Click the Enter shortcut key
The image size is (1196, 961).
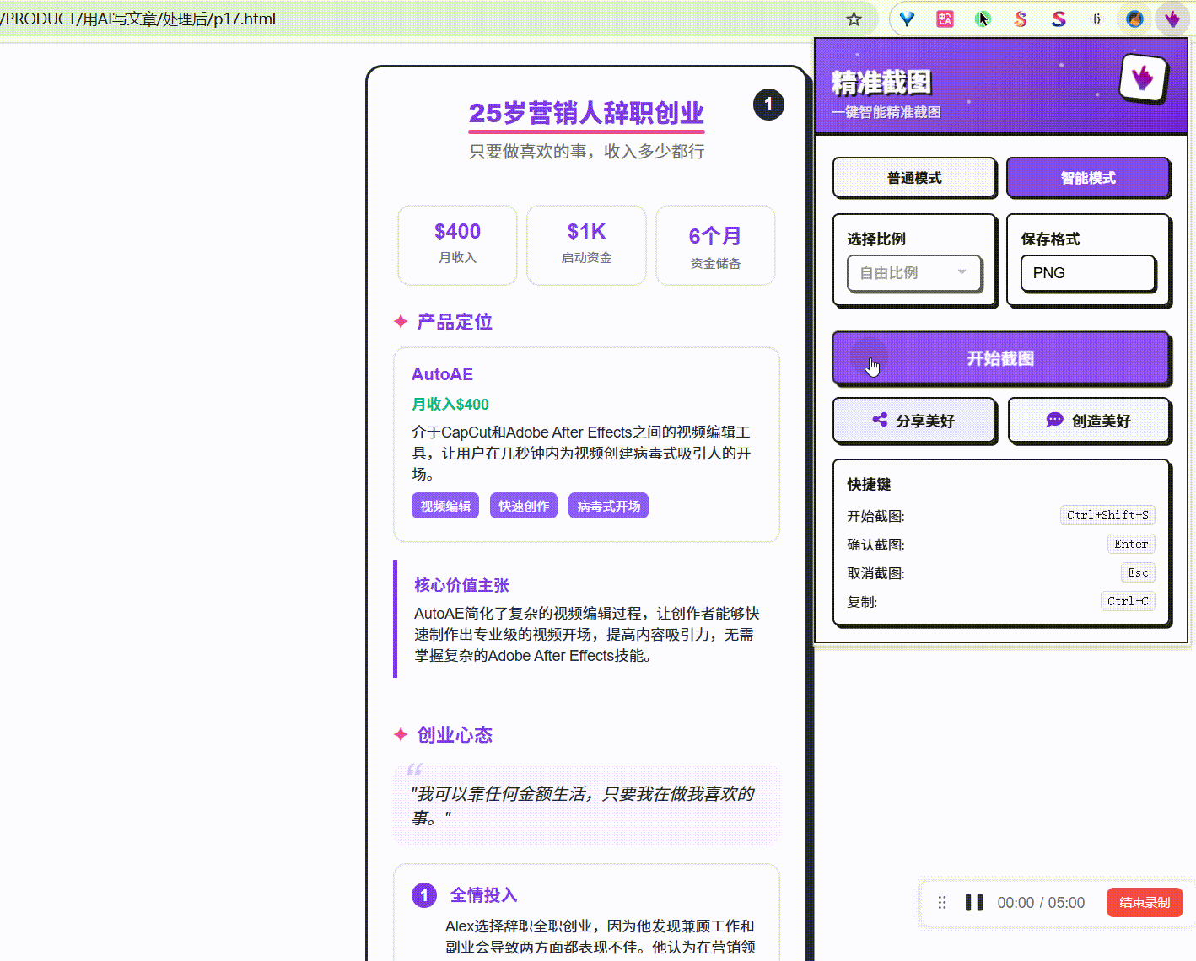tap(1131, 544)
